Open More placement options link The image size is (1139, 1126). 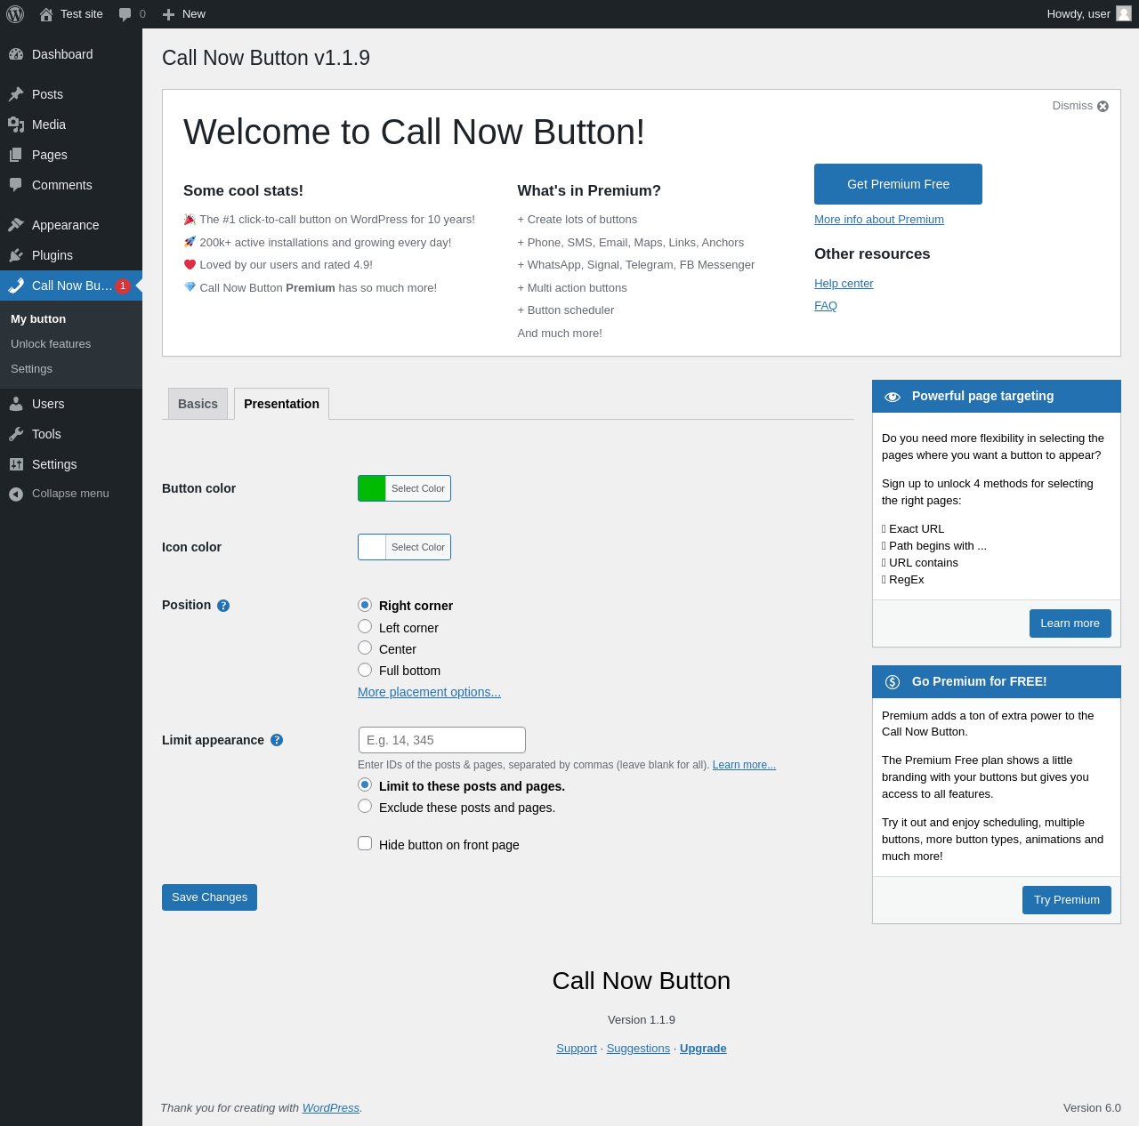429,692
